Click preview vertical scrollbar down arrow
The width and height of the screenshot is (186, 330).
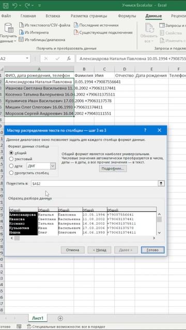pyautogui.click(x=159, y=233)
